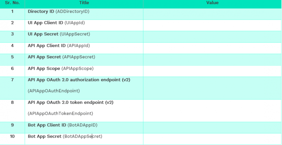Viewport: 282px width, 145px height.
Task: Click the (APIAppOAuthTokenEndpoint) text in row 8
Action: click(x=60, y=114)
